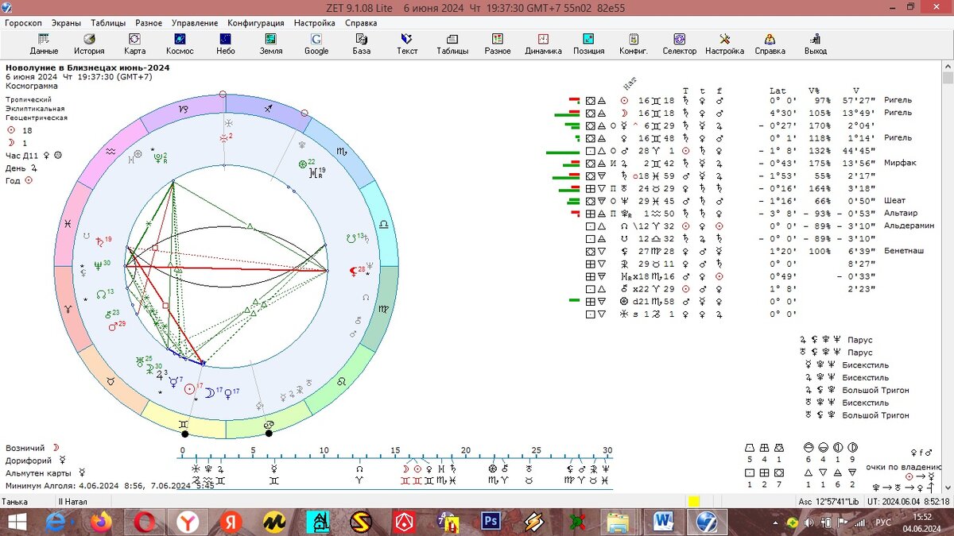This screenshot has width=954, height=536.
Task: Open the Справка menu in menu bar
Action: pyautogui.click(x=361, y=23)
